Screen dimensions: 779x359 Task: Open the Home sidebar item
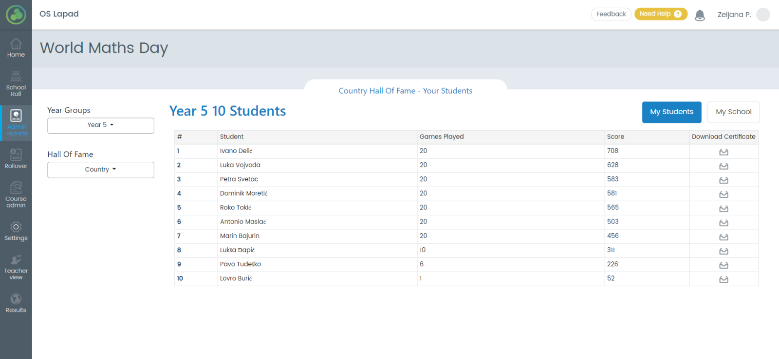pyautogui.click(x=16, y=48)
